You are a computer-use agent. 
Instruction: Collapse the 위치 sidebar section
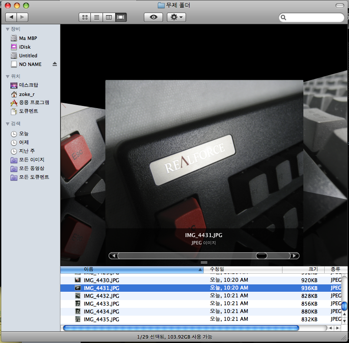click(7, 76)
